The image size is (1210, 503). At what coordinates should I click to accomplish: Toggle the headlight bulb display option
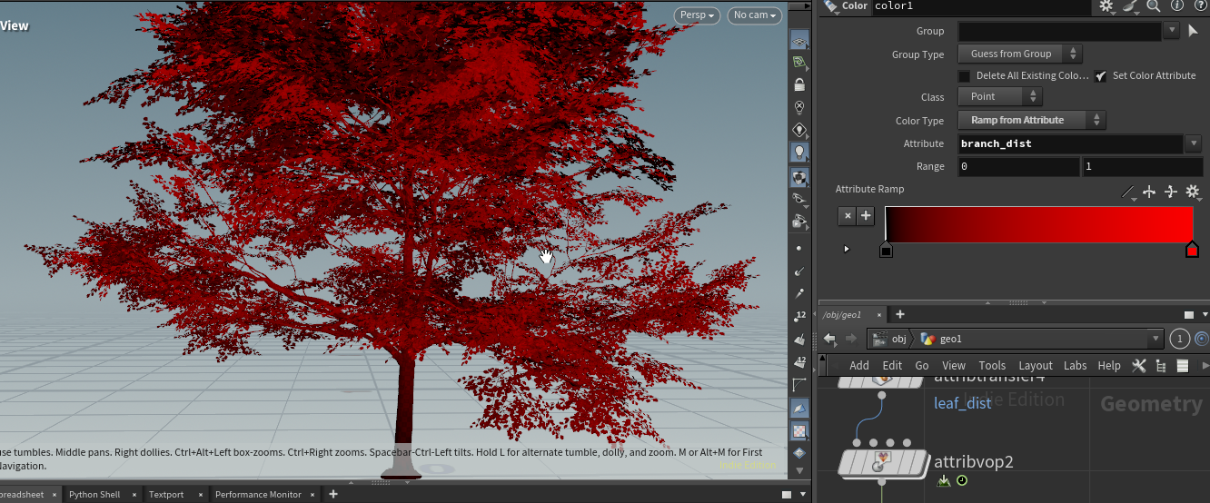pyautogui.click(x=799, y=152)
